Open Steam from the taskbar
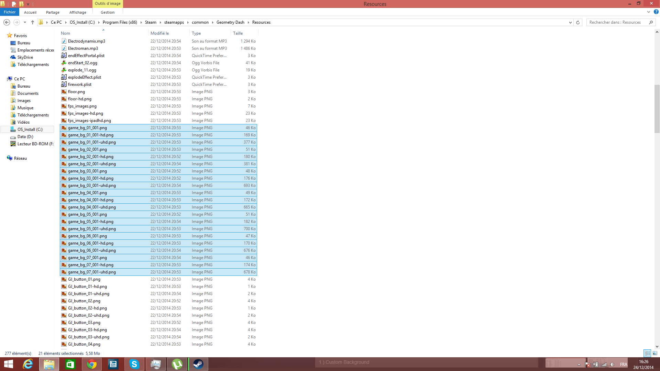This screenshot has width=660, height=371. [198, 364]
